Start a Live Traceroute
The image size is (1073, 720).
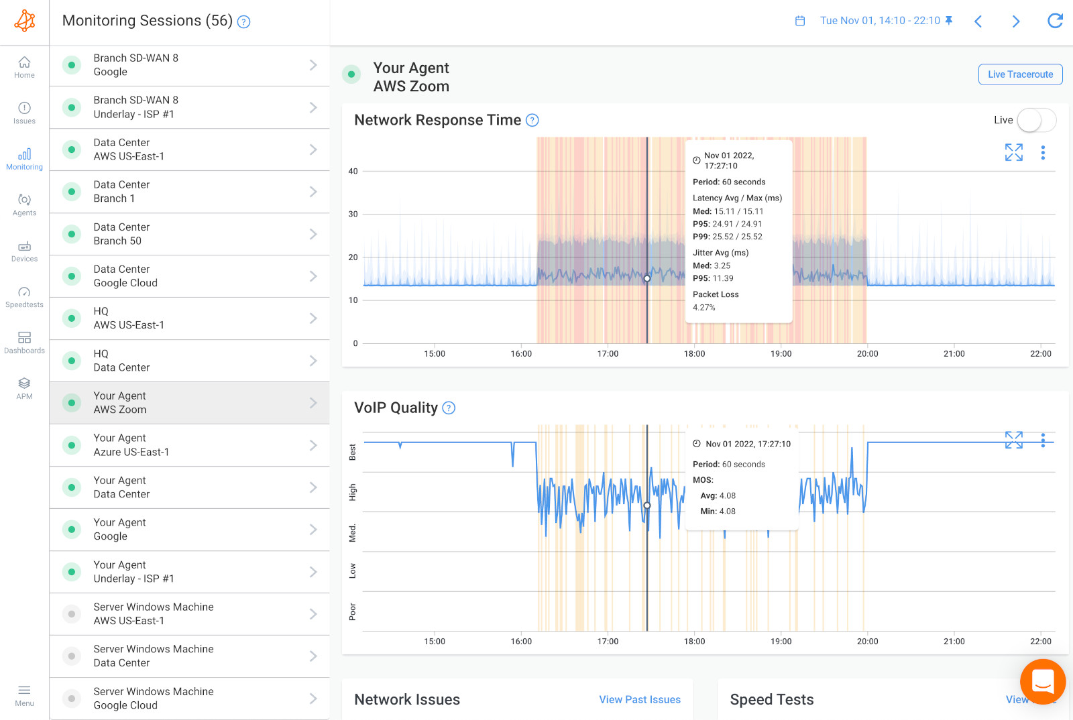tap(1019, 74)
